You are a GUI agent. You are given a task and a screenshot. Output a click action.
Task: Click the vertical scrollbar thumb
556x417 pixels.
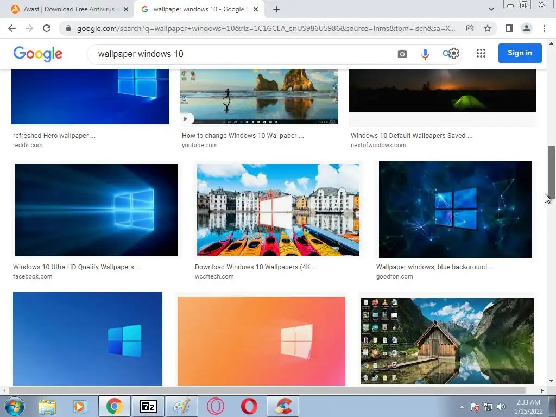tap(552, 172)
